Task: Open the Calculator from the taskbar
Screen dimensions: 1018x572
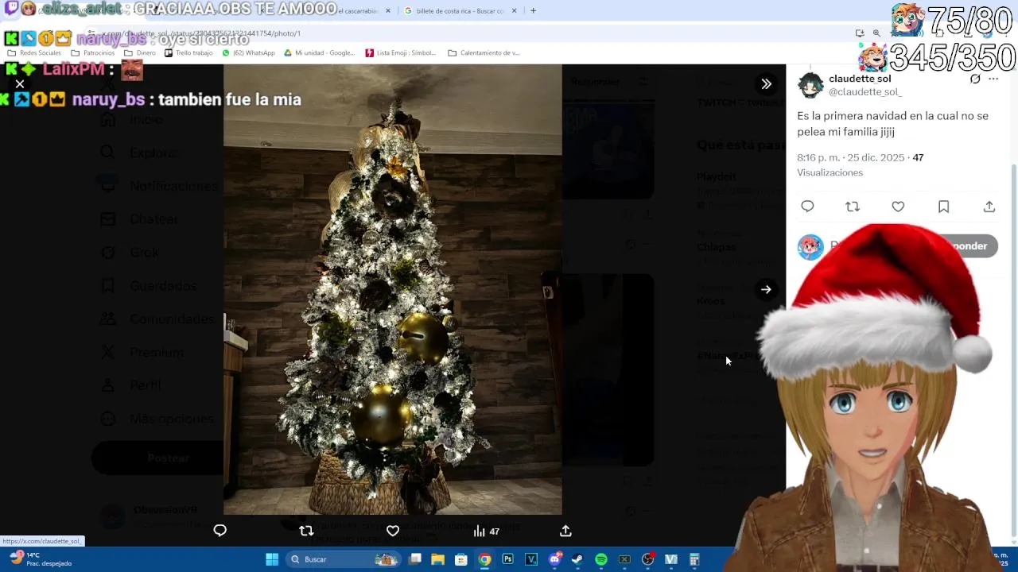Action: [694, 559]
